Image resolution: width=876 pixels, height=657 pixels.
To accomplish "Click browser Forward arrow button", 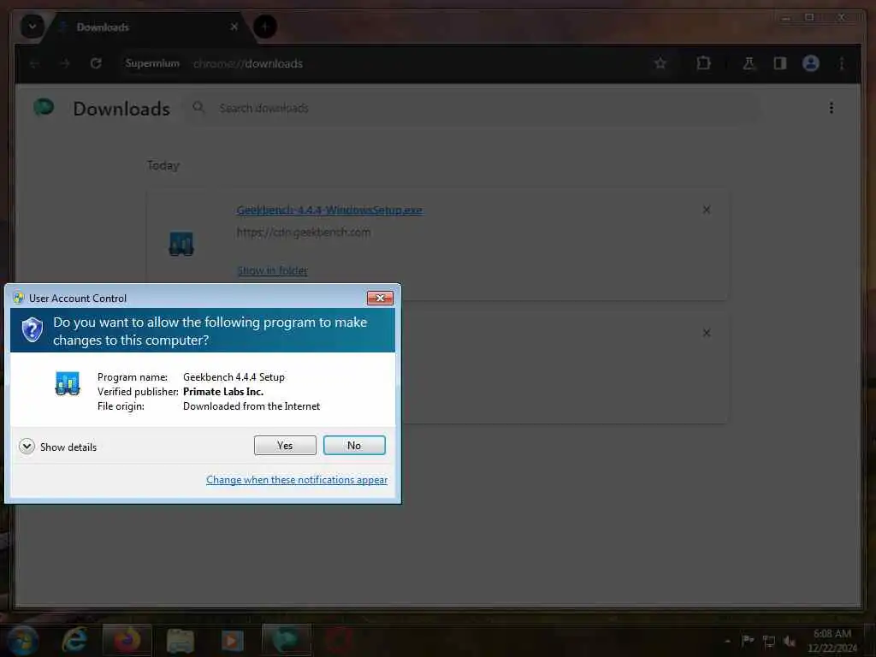I will (65, 63).
